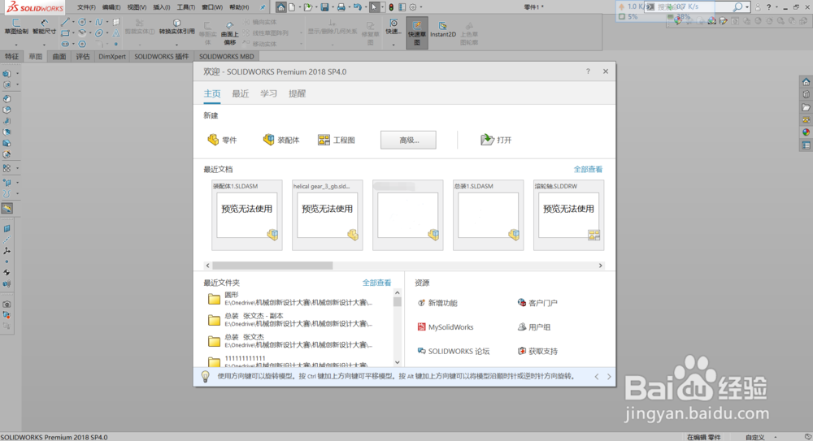Open the View (视图) menu

click(137, 7)
